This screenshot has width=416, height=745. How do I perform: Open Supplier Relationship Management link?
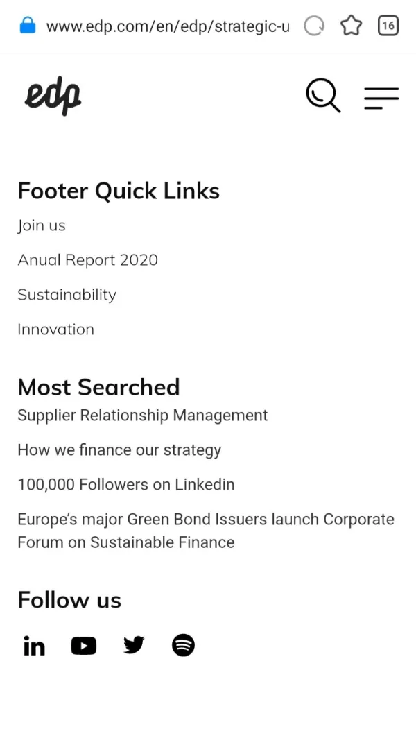[142, 416]
